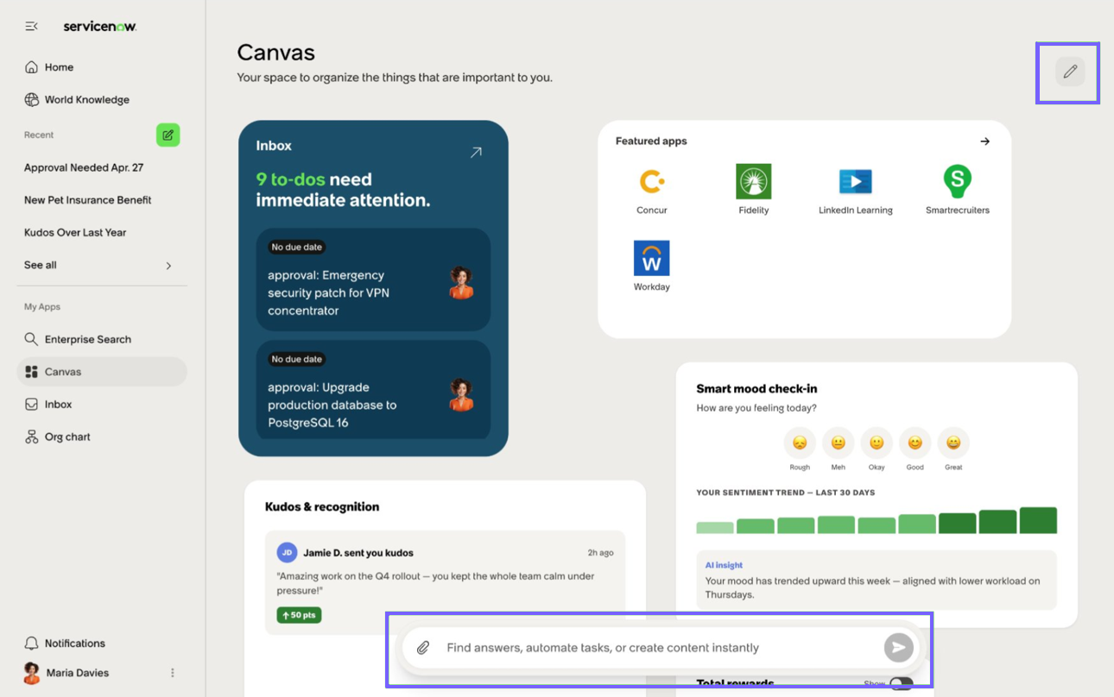Click Maria Davies profile avatar

tap(31, 673)
